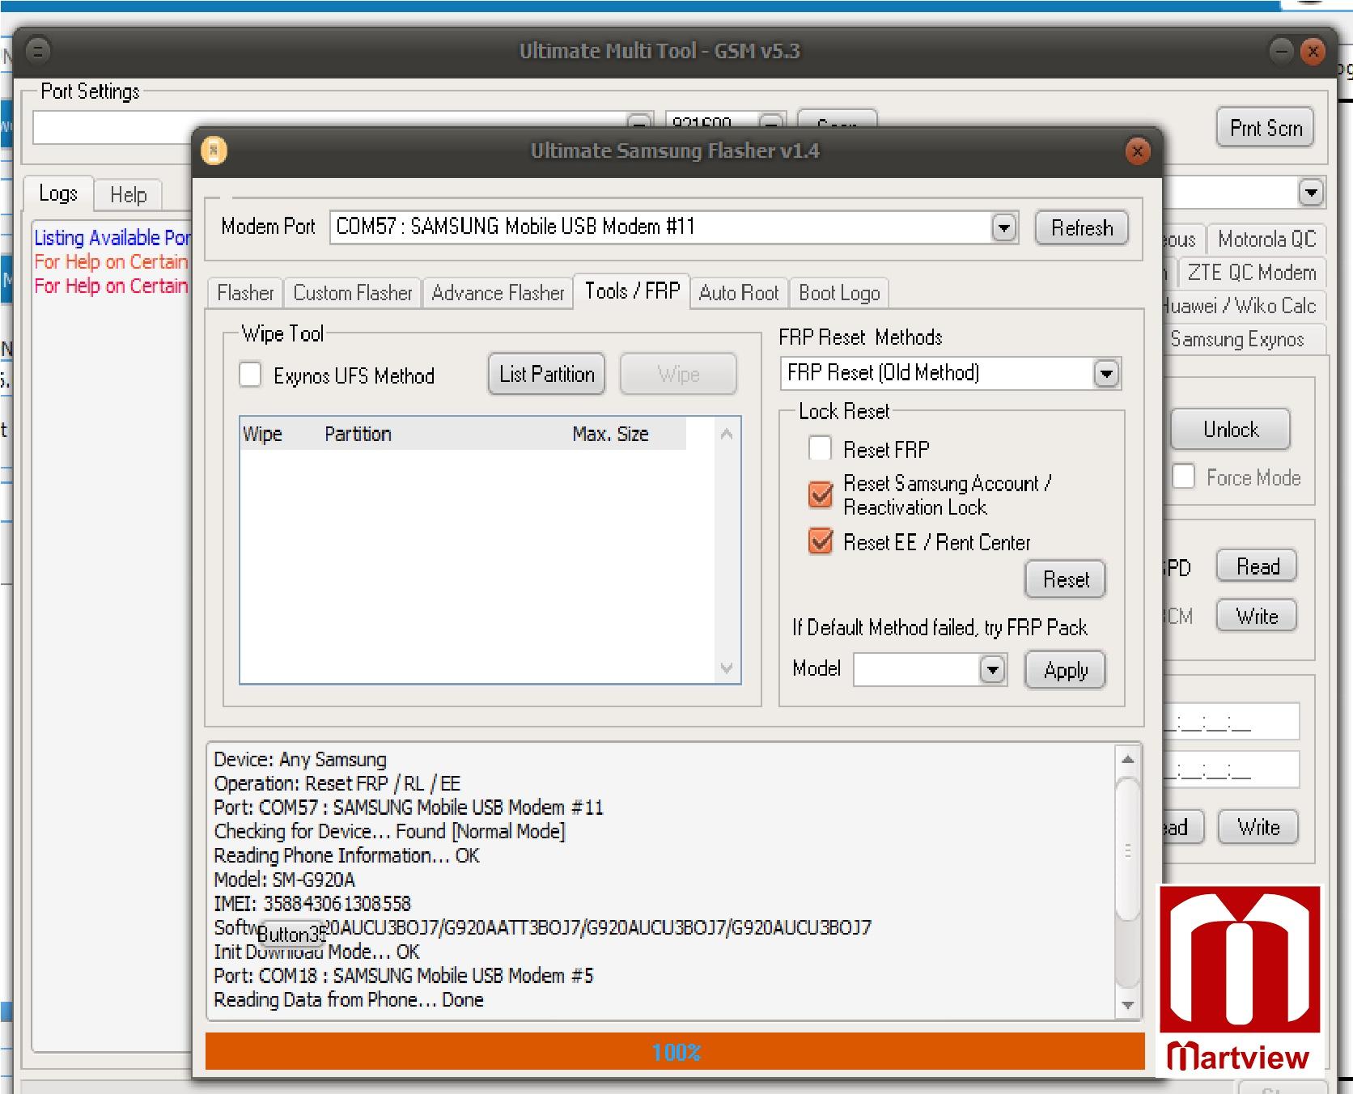Switch to the Boot Logo tab
The height and width of the screenshot is (1094, 1353).
tap(839, 293)
